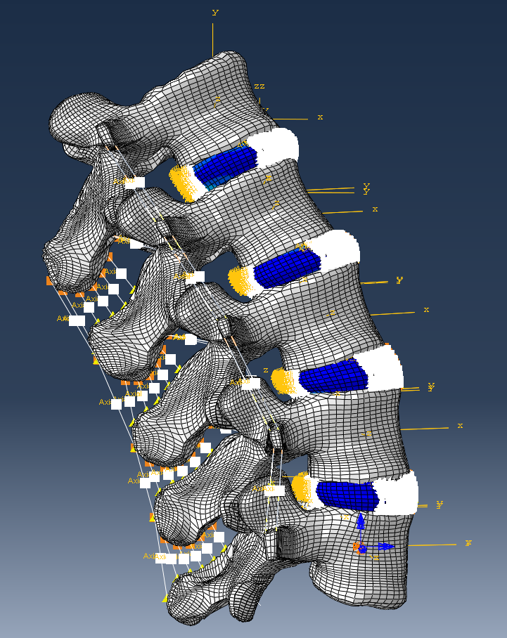507x638 pixels.
Task: Click the blue horizontal arrow pointing right
Action: (383, 546)
